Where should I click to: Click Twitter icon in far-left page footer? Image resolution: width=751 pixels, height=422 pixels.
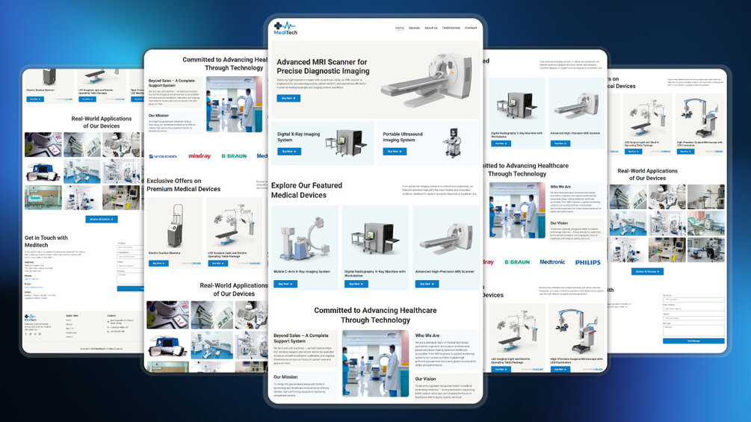point(31,334)
